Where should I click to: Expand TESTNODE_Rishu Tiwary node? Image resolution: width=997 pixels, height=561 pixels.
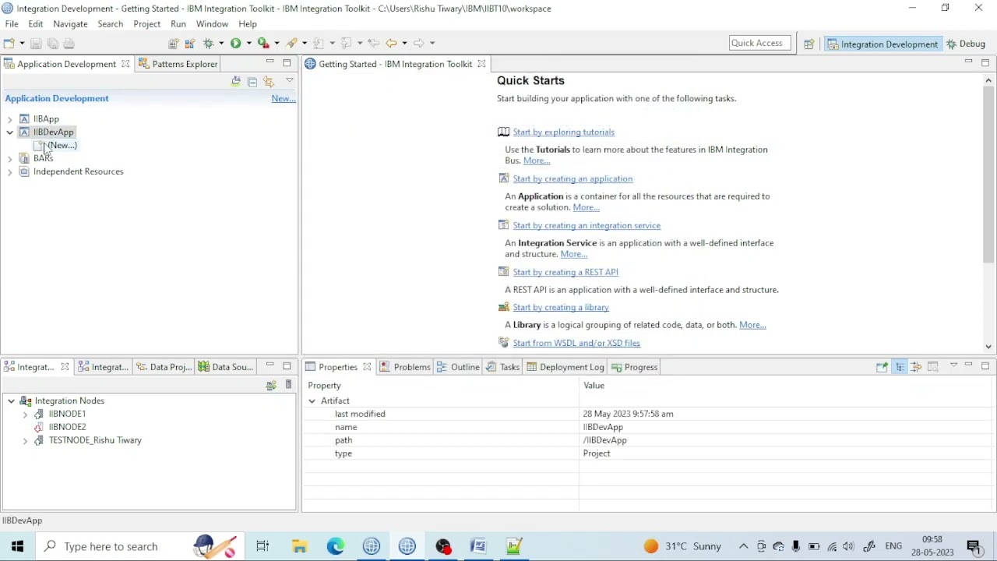(x=25, y=440)
